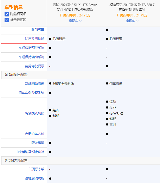
Task: Click the 陡坡缓降 feature label
Action: [38, 143]
